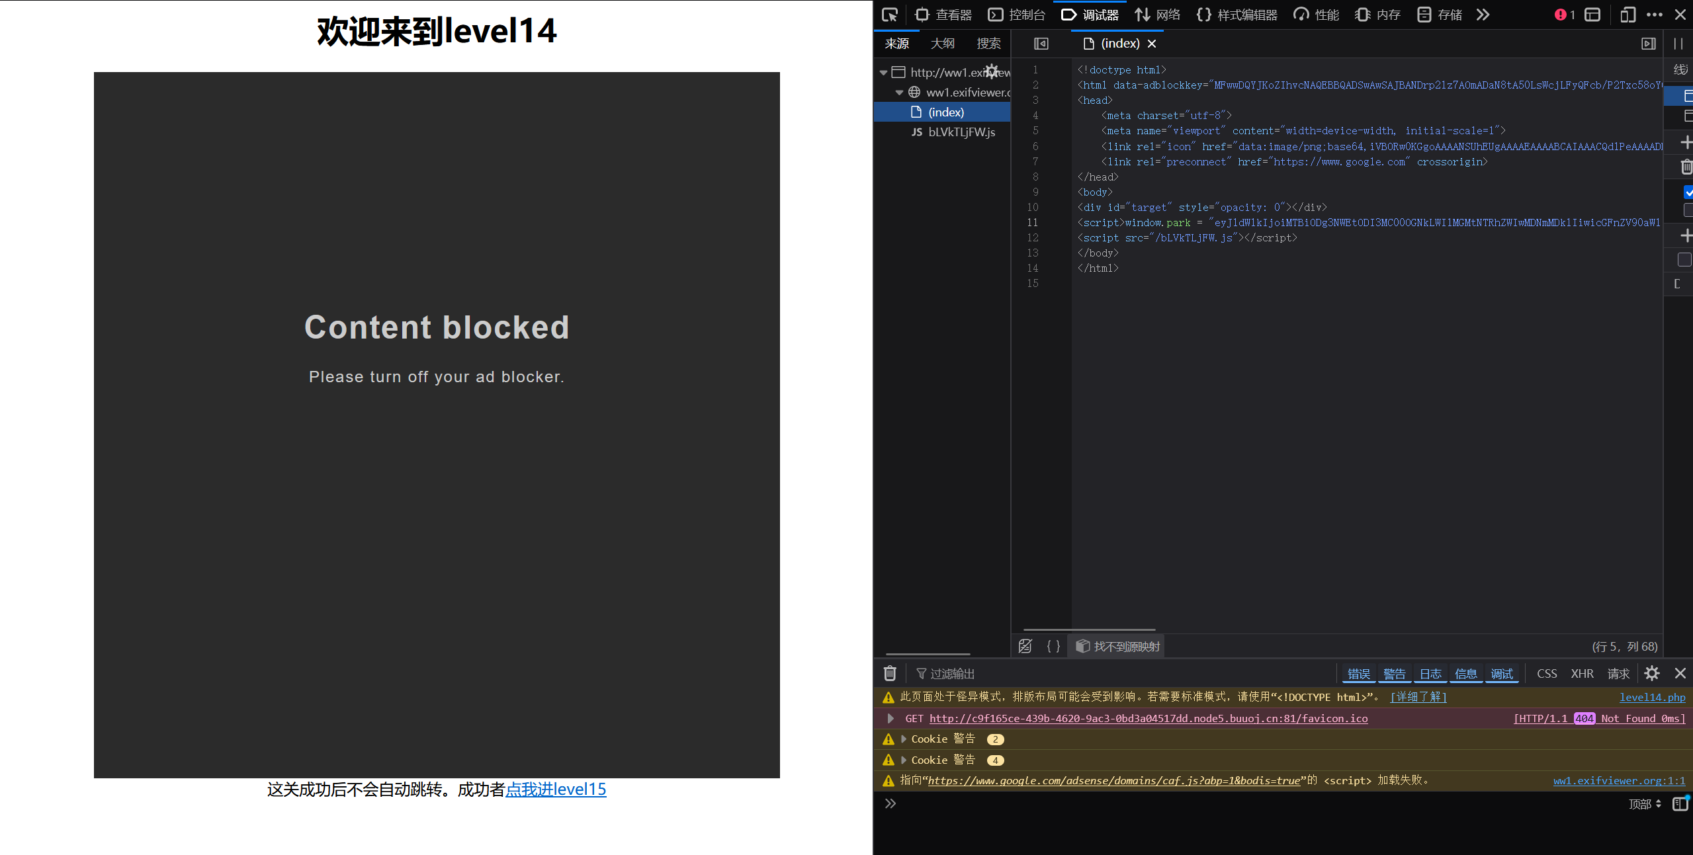The image size is (1693, 855).
Task: Expand the GET favicon.ico request entry
Action: 890,718
